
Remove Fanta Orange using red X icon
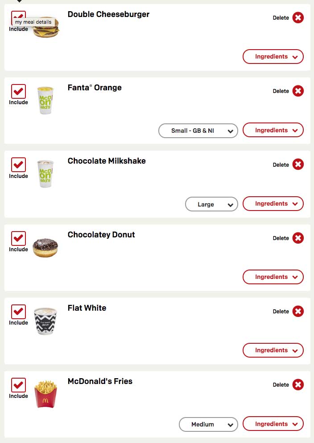pos(298,91)
